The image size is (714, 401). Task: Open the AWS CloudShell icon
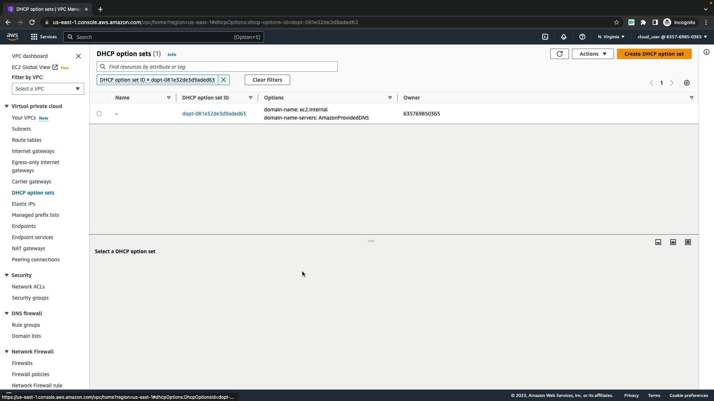click(545, 37)
